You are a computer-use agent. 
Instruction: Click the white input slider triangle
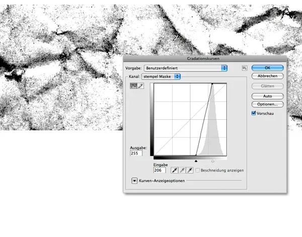pos(212,161)
